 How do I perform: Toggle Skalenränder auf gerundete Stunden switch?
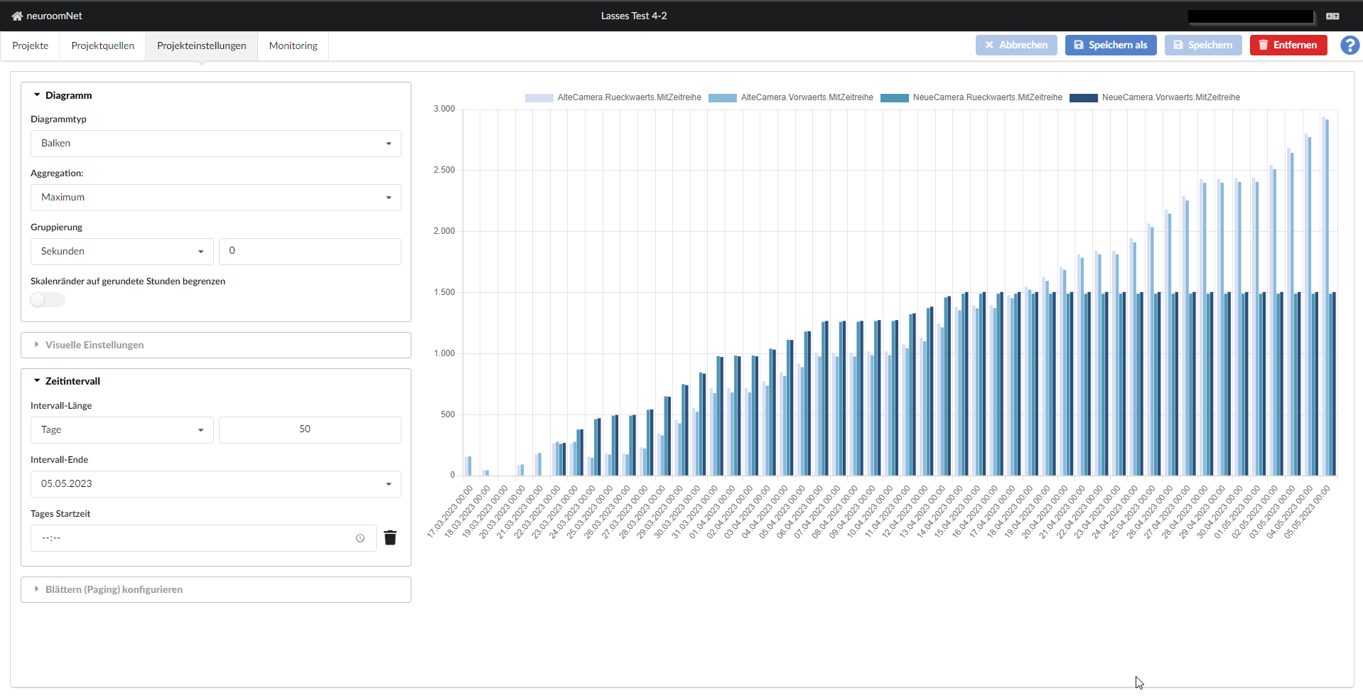(48, 299)
